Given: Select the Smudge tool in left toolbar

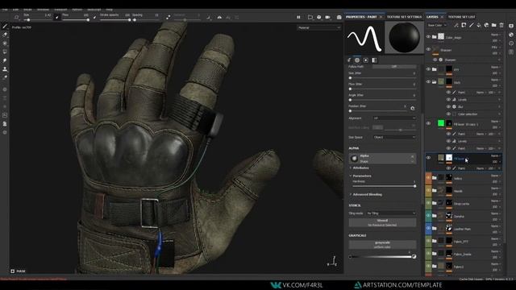Looking at the screenshot, I should pyautogui.click(x=5, y=60).
